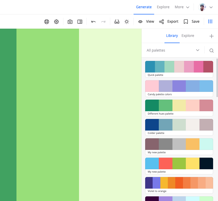Click the undo arrow
Screen dimensions: 218x201
click(x=93, y=21)
